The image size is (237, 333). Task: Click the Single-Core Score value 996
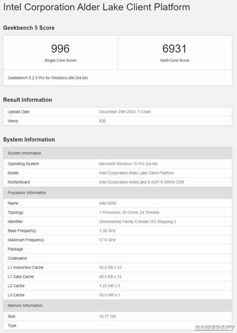[x=60, y=49]
